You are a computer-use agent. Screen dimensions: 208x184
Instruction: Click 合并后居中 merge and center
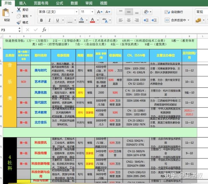pos(175,20)
